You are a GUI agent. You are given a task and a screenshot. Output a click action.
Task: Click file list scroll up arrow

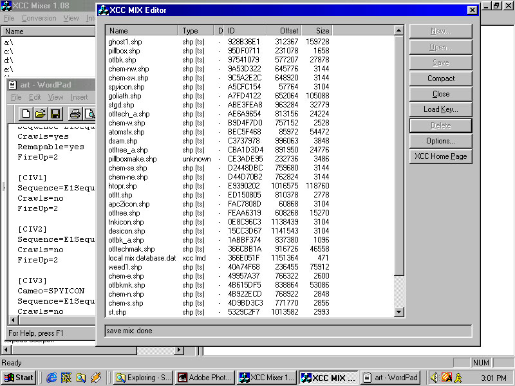coord(398,31)
